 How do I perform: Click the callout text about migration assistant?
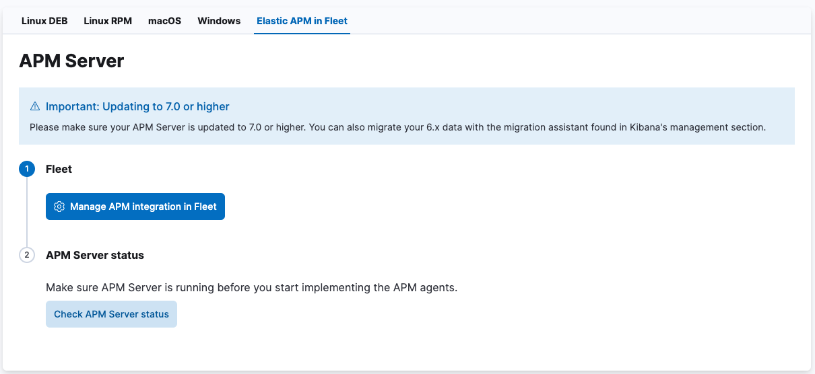[x=397, y=127]
